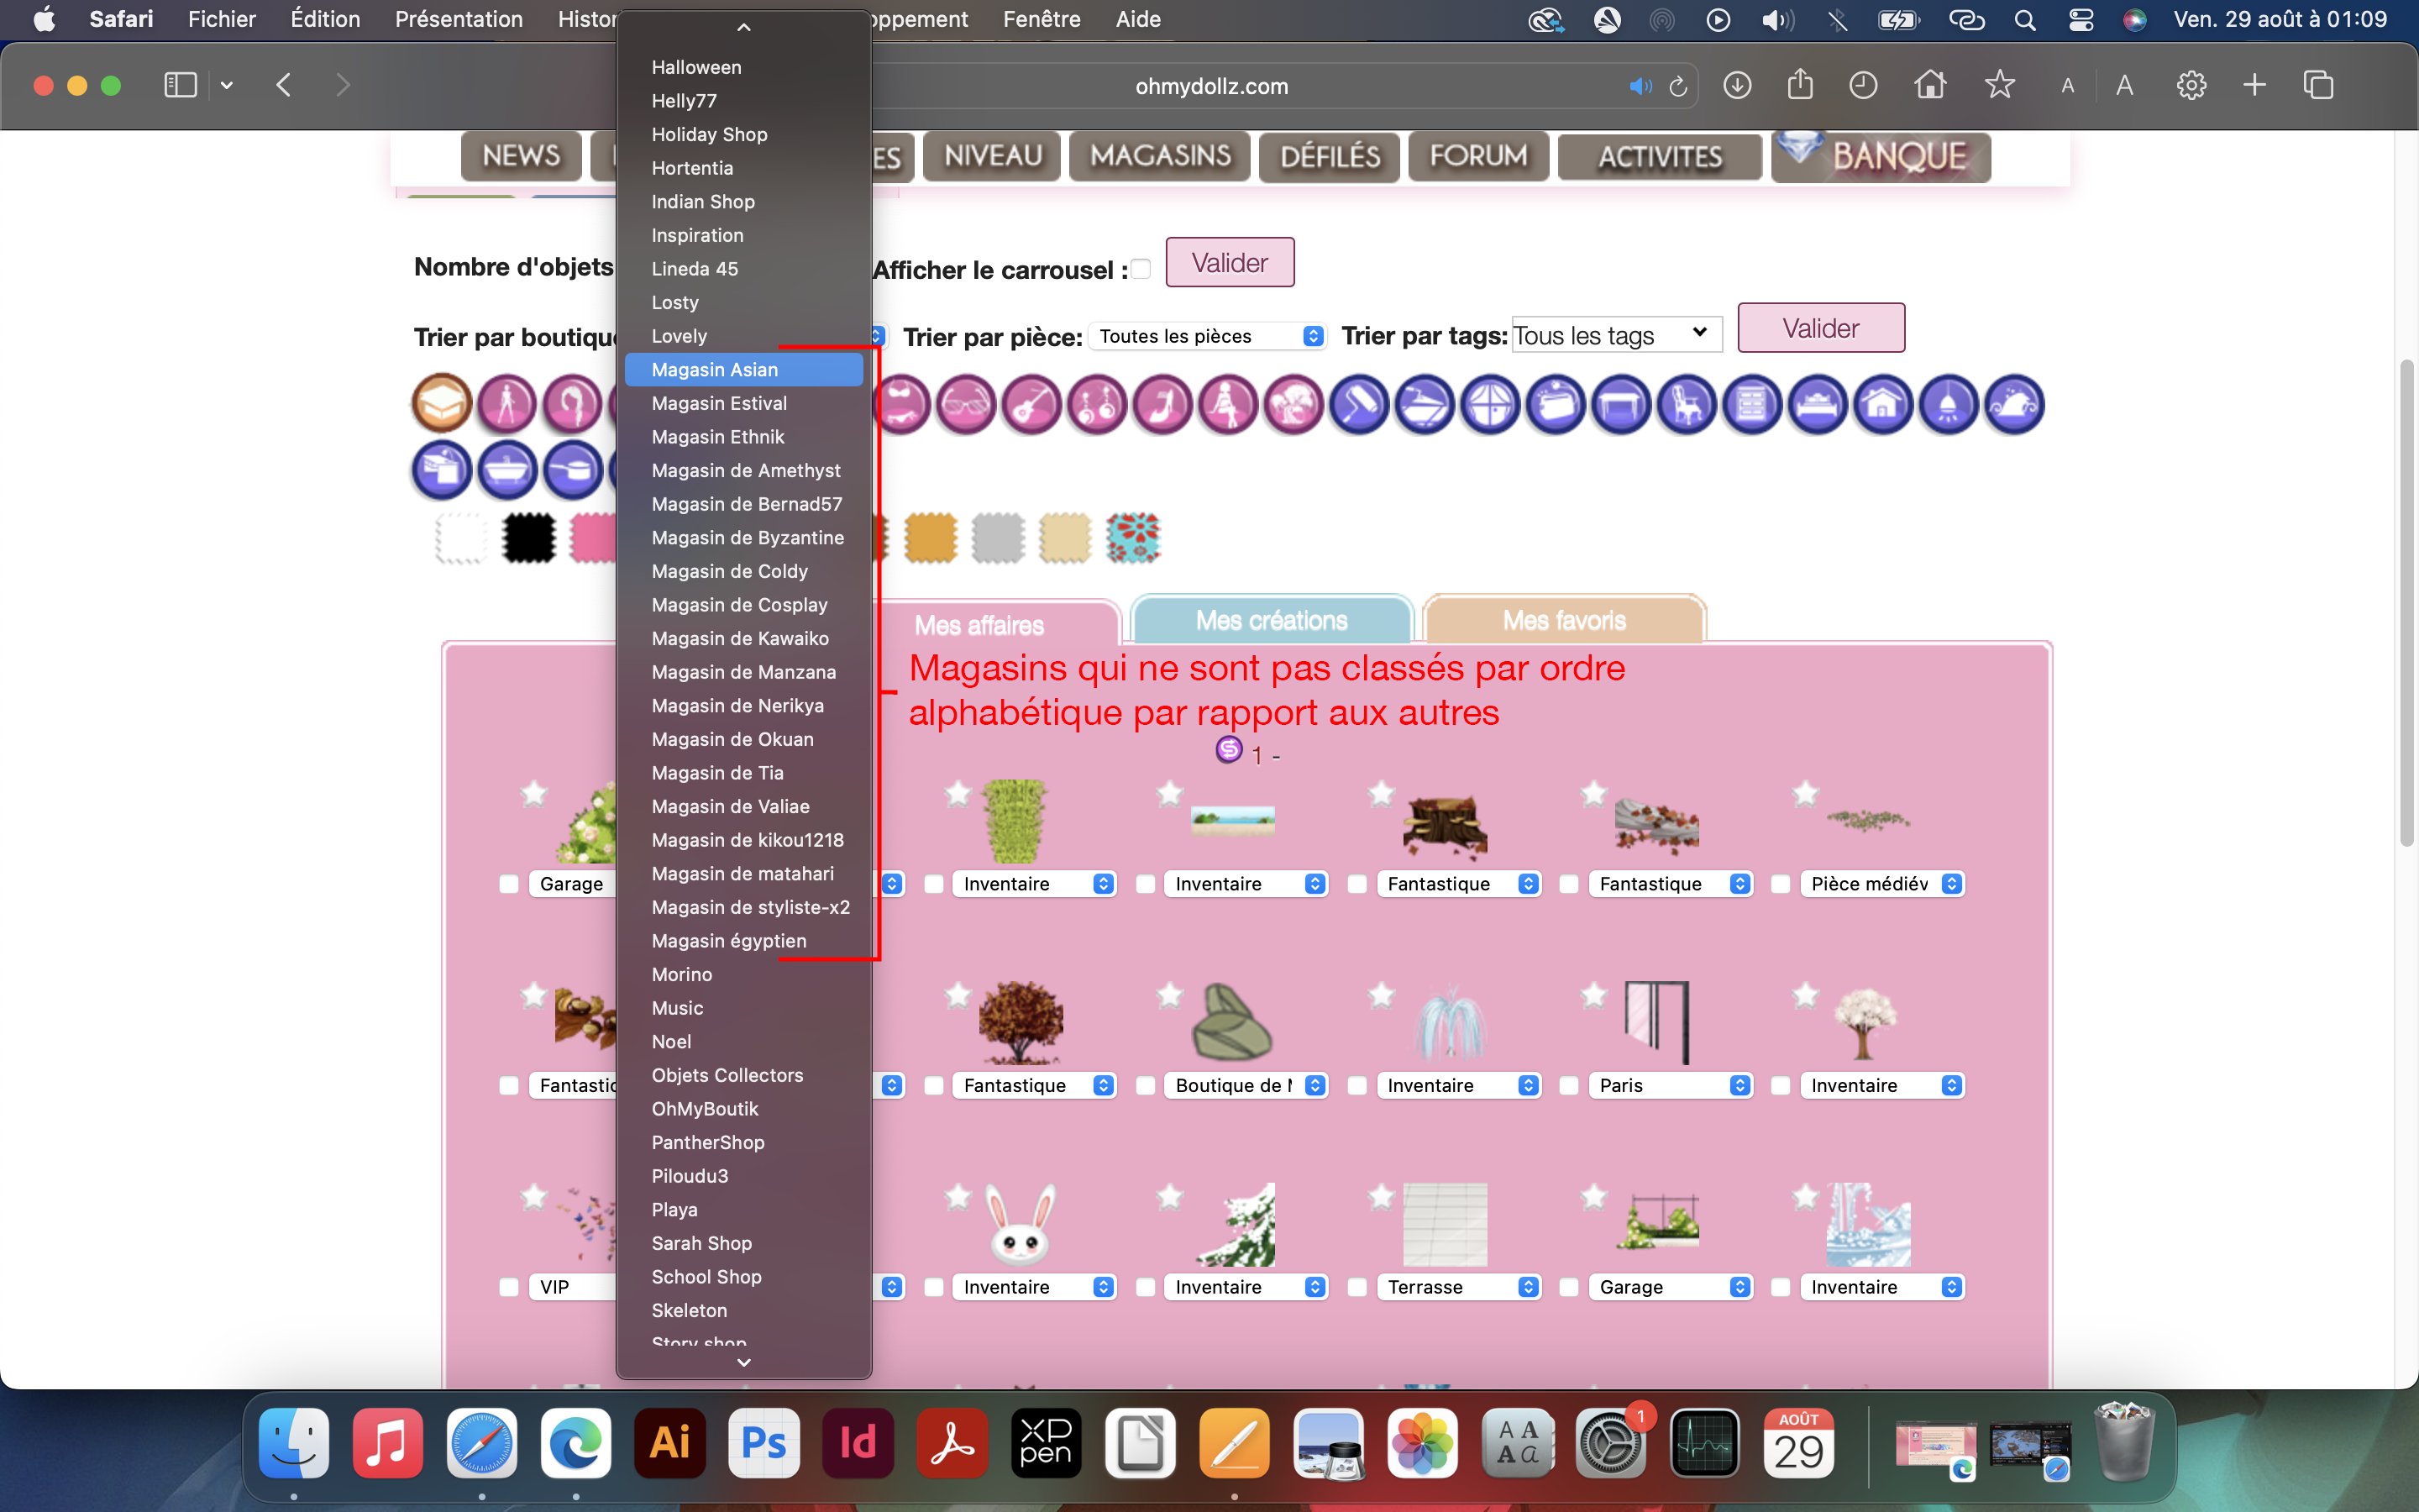Click the house category filter icon
The image size is (2419, 1512).
1883,405
